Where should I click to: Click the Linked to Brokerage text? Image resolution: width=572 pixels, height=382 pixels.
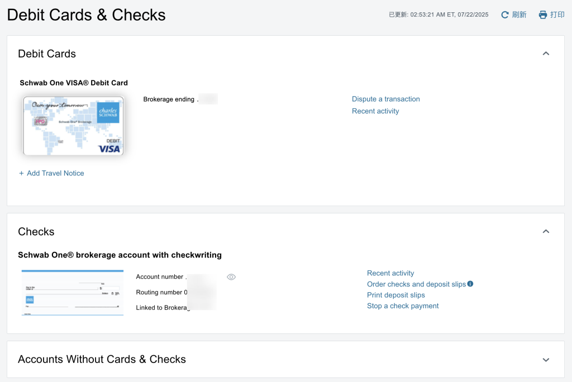[x=163, y=308]
